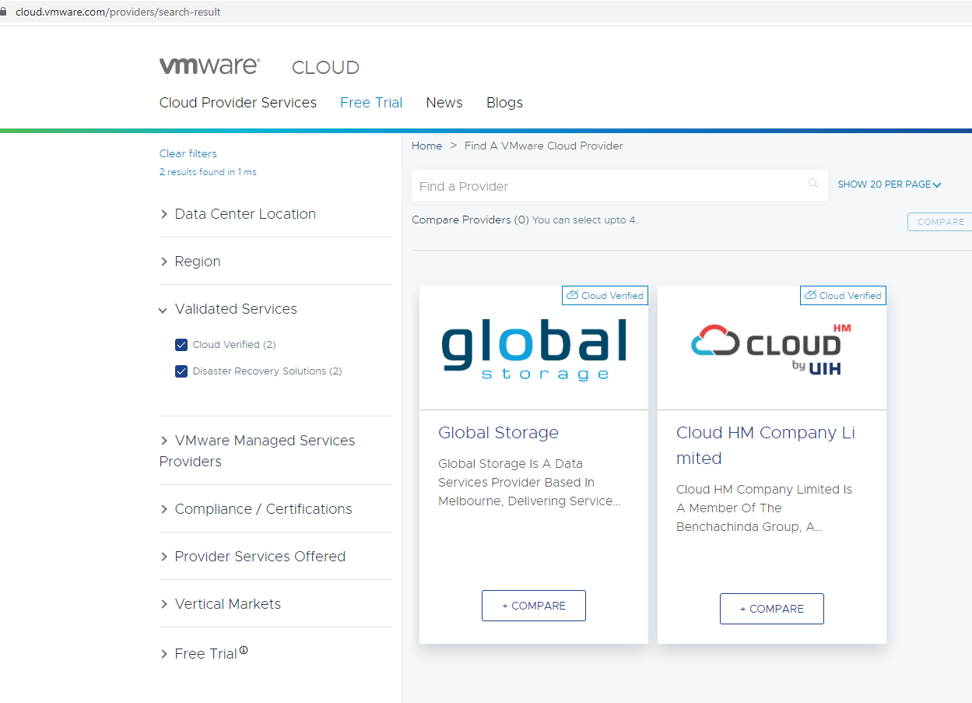Screen dimensions: 972x703
Task: Collapse the Validated Services section
Action: click(x=228, y=309)
